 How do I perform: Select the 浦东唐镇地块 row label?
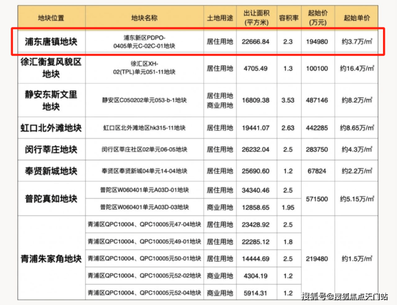[x=51, y=42]
